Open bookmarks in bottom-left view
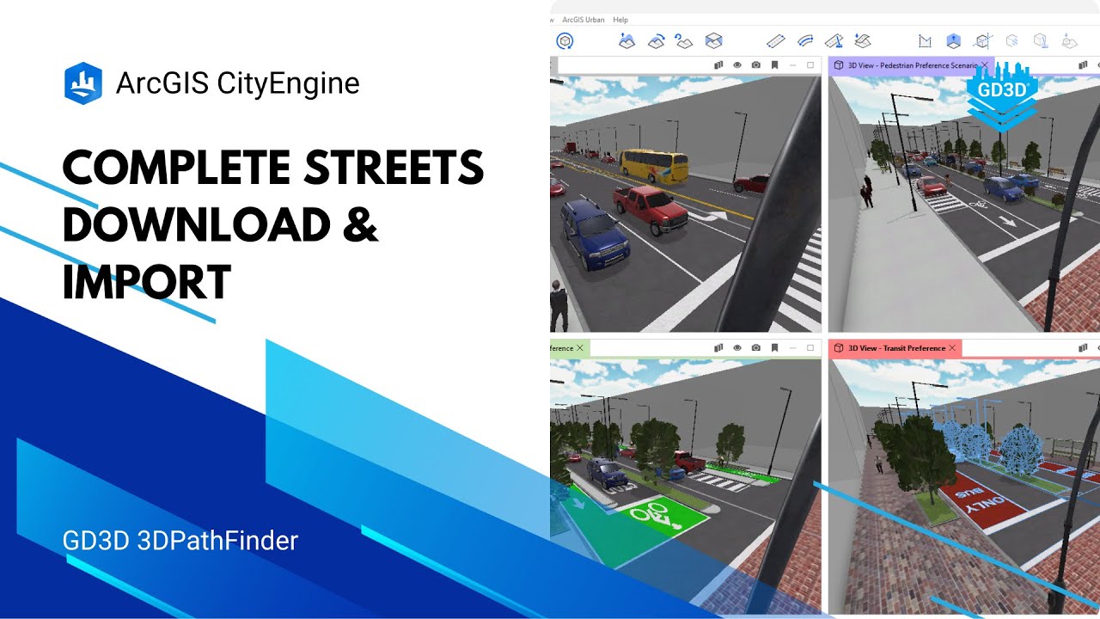 774,348
